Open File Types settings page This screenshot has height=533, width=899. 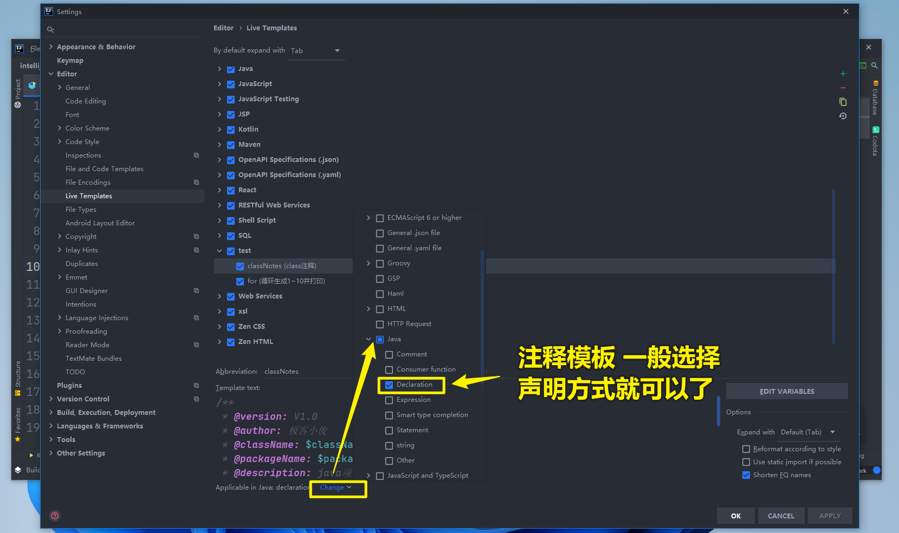coord(81,210)
